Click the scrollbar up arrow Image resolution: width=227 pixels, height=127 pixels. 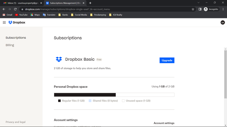(x=225, y=49)
